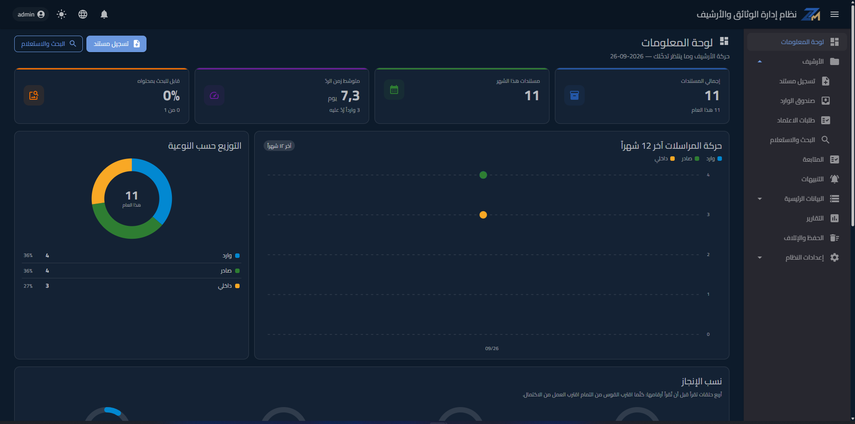The height and width of the screenshot is (424, 855).
Task: Click the متوسط زمن الرد speed icon
Action: (214, 95)
